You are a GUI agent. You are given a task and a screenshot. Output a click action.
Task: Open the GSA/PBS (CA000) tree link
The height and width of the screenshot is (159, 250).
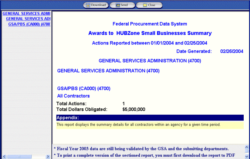pos(29,24)
